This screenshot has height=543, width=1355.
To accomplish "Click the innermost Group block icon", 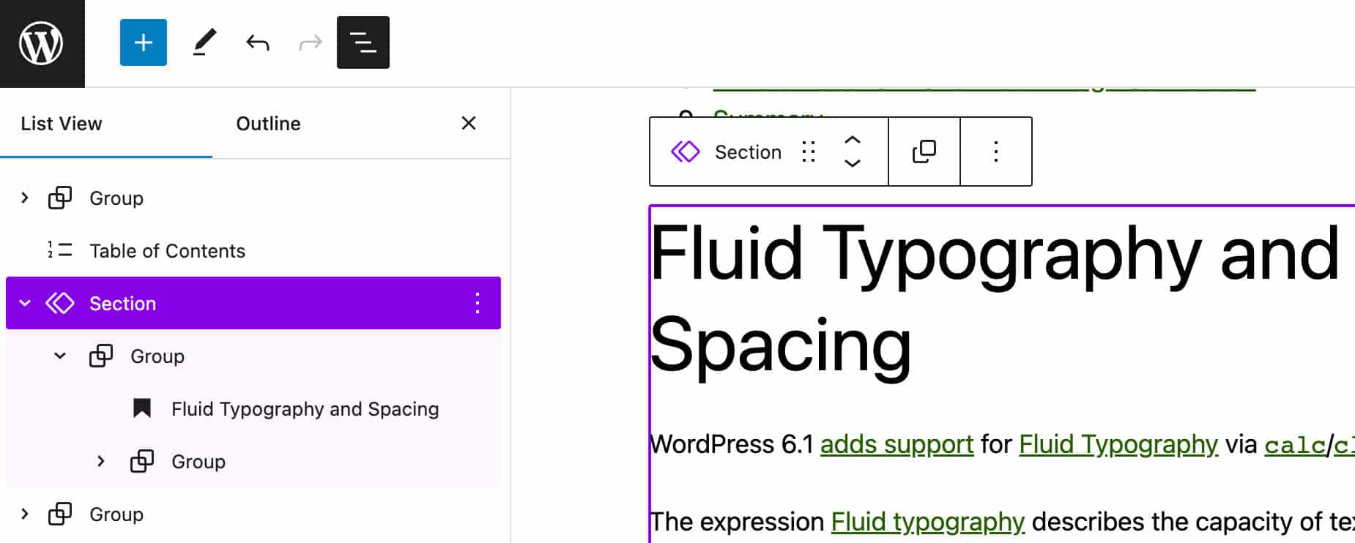I will click(142, 461).
